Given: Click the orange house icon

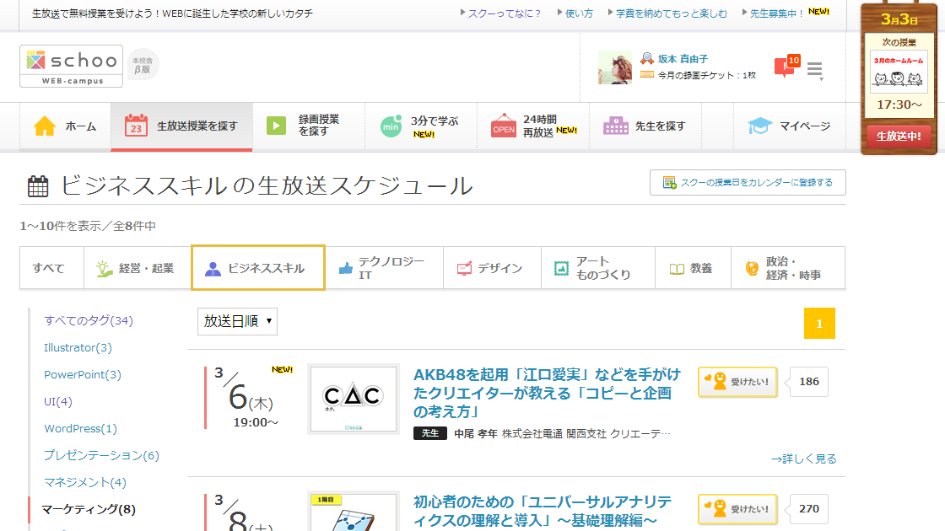Looking at the screenshot, I should [45, 126].
